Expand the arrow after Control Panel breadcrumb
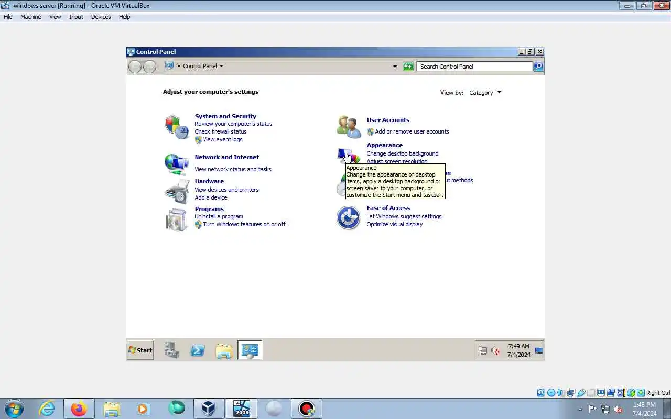Viewport: 671px width, 419px height. pyautogui.click(x=221, y=66)
